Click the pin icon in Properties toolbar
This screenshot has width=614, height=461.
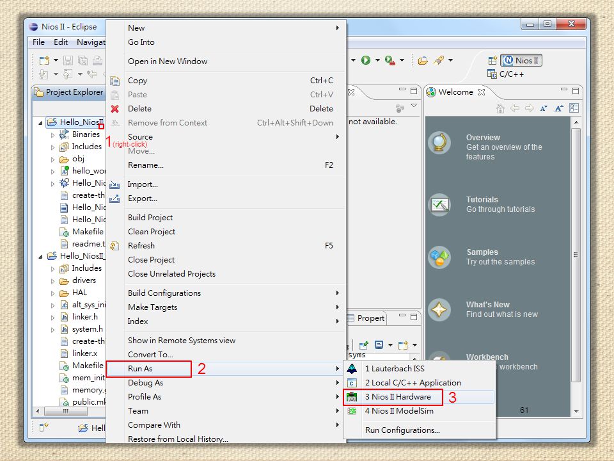point(364,345)
